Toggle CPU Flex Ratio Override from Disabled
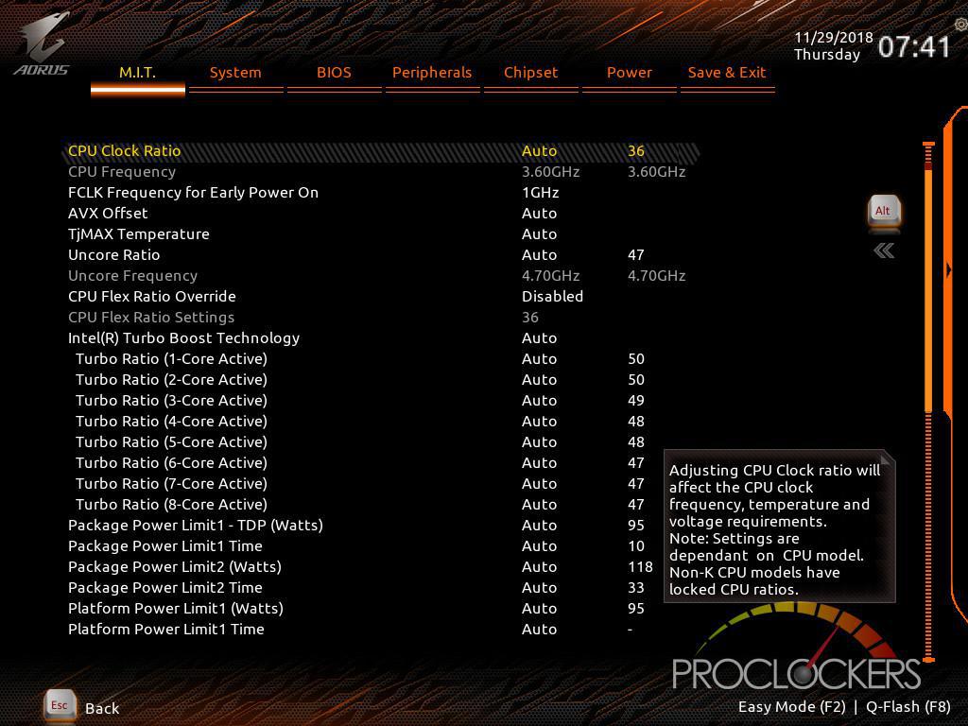968x726 pixels. pyautogui.click(x=552, y=297)
